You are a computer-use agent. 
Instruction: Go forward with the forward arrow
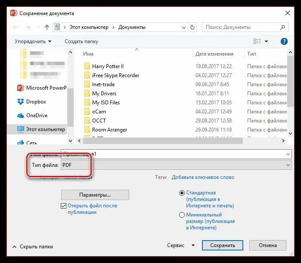(28, 27)
